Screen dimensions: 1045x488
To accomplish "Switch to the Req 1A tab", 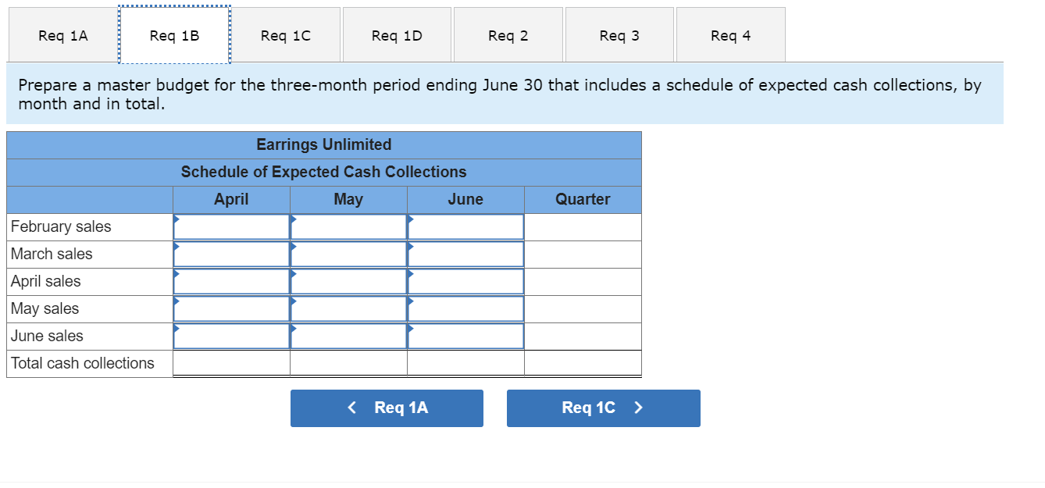I will [x=62, y=34].
